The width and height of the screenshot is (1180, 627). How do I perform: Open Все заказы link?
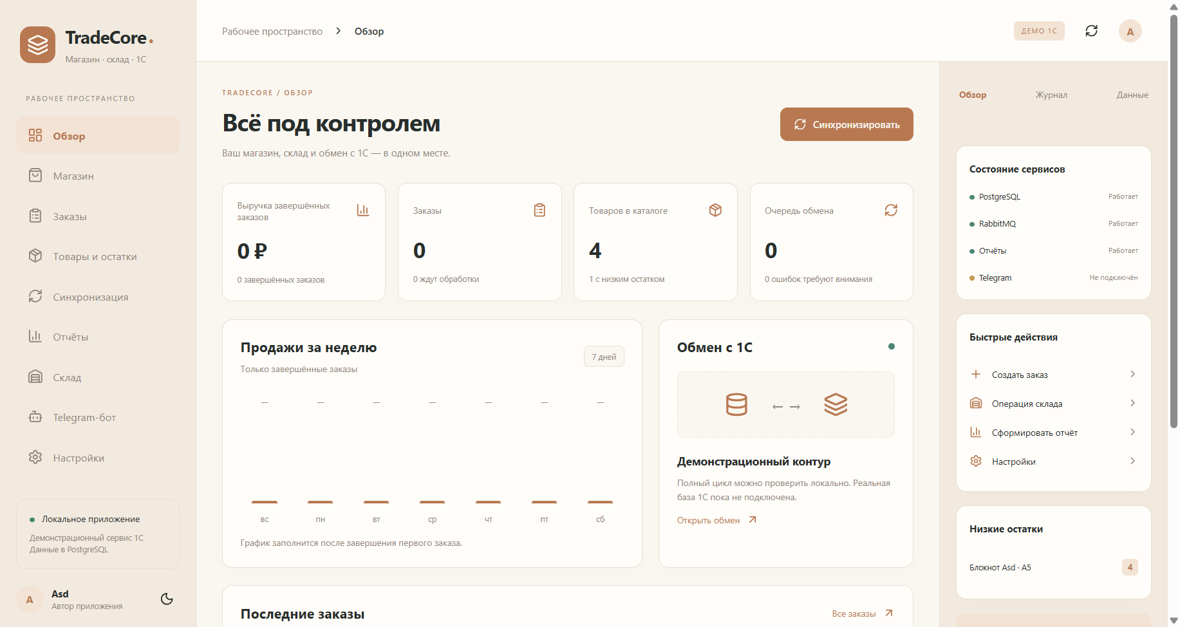(862, 613)
